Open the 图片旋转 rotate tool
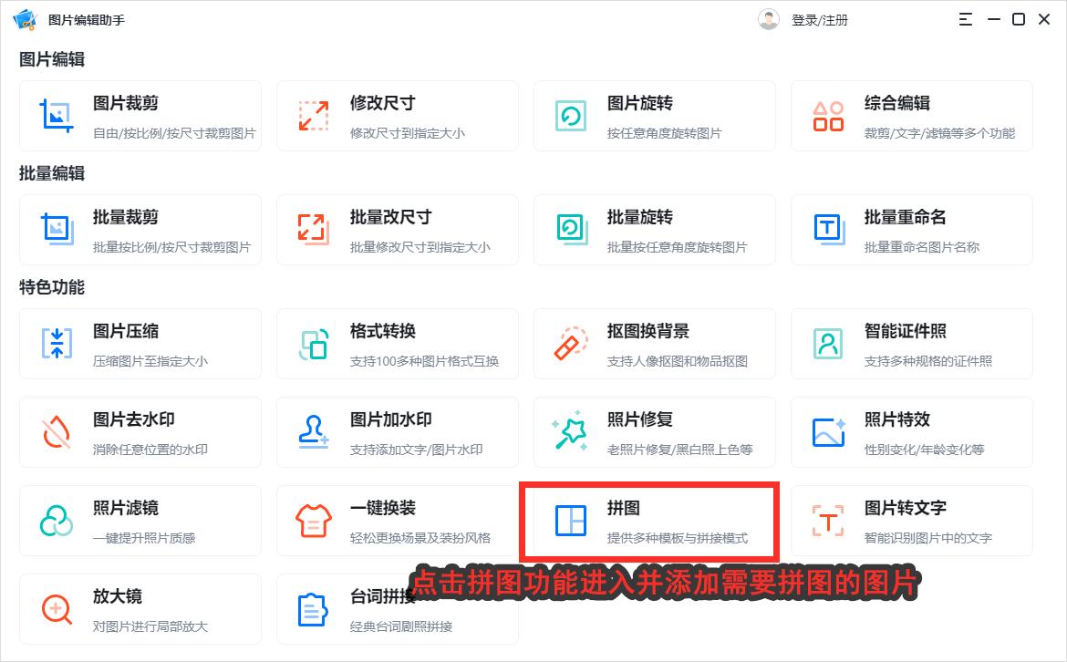Image resolution: width=1067 pixels, height=662 pixels. point(655,116)
